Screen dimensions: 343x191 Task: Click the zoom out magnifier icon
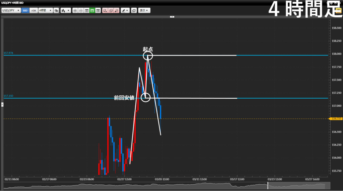81,10
